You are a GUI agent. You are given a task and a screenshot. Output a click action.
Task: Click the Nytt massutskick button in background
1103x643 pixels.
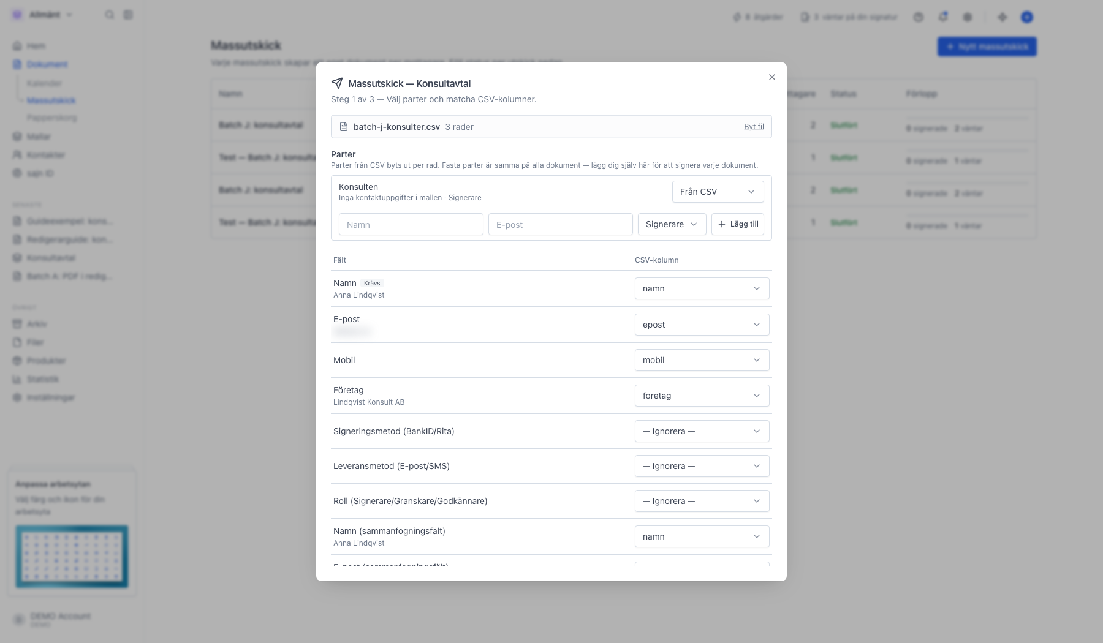(987, 47)
